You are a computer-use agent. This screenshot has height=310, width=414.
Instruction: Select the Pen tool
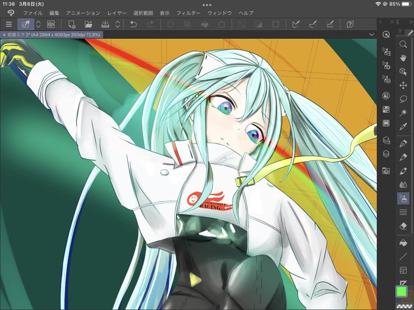tap(403, 143)
